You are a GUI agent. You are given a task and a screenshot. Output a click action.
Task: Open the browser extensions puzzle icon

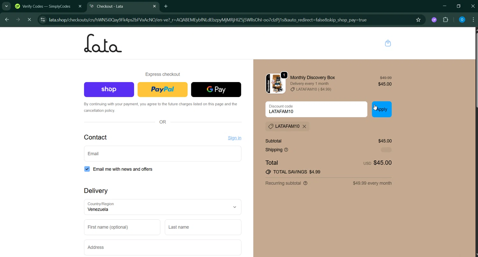point(445,20)
